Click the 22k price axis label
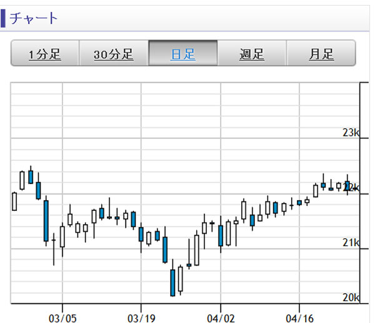 [x=351, y=187]
